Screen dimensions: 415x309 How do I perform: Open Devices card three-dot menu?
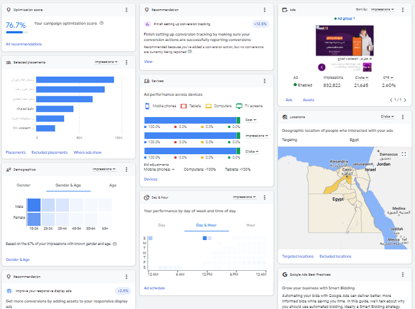click(x=264, y=81)
